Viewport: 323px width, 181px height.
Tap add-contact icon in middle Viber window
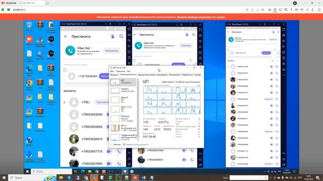click(187, 35)
